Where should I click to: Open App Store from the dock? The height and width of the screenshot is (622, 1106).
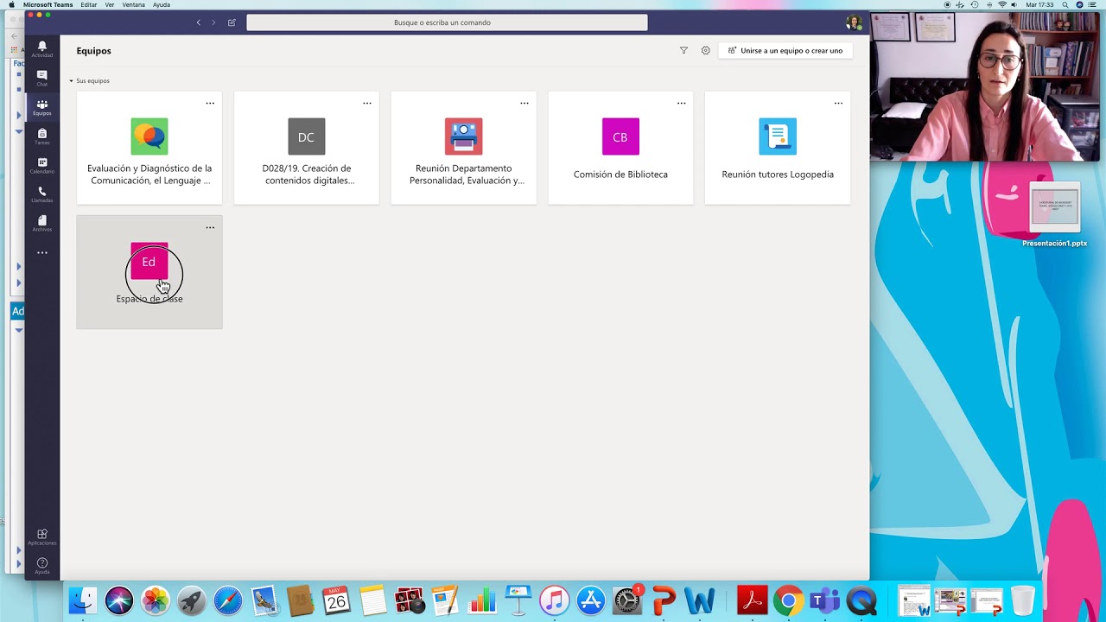[591, 600]
